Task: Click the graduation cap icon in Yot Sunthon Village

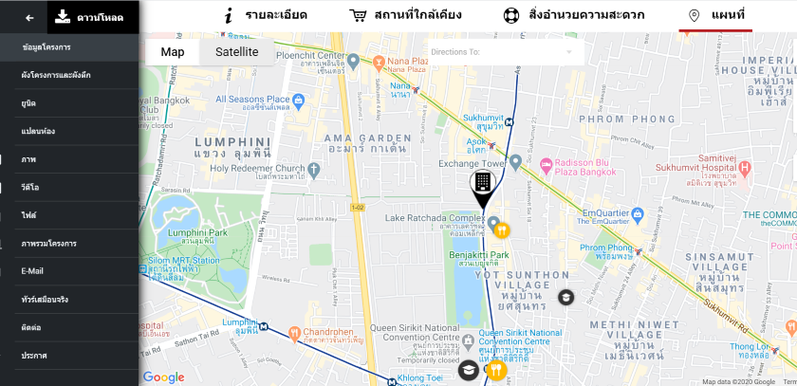Action: pos(565,297)
